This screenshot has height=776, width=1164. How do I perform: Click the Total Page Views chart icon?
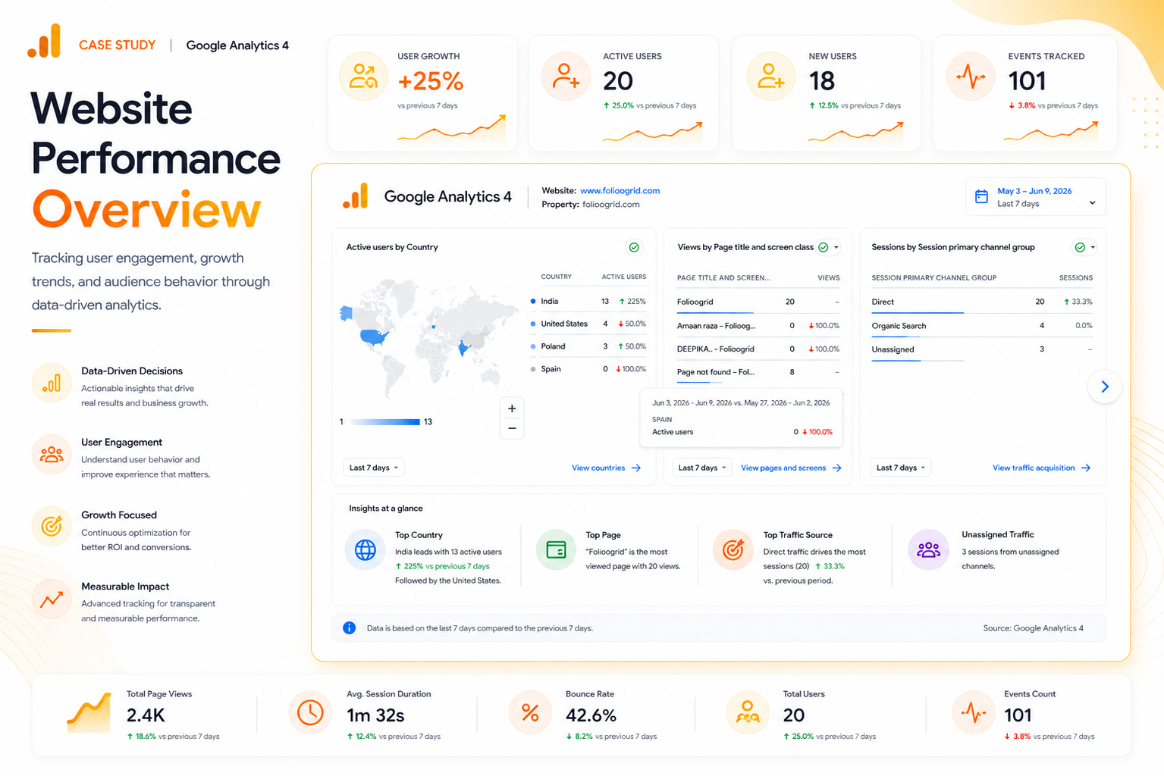coord(89,714)
